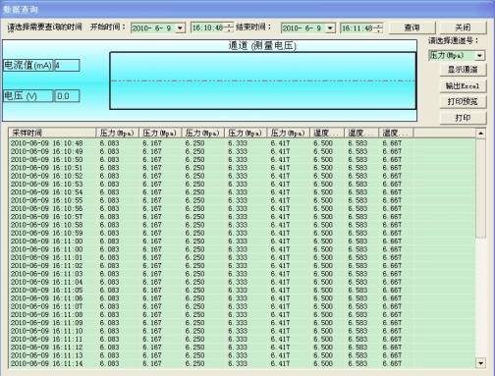Click the 关闭 close button
Viewport: 495px width, 376px height.
point(463,27)
